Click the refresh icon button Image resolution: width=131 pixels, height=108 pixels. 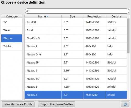[125, 104]
